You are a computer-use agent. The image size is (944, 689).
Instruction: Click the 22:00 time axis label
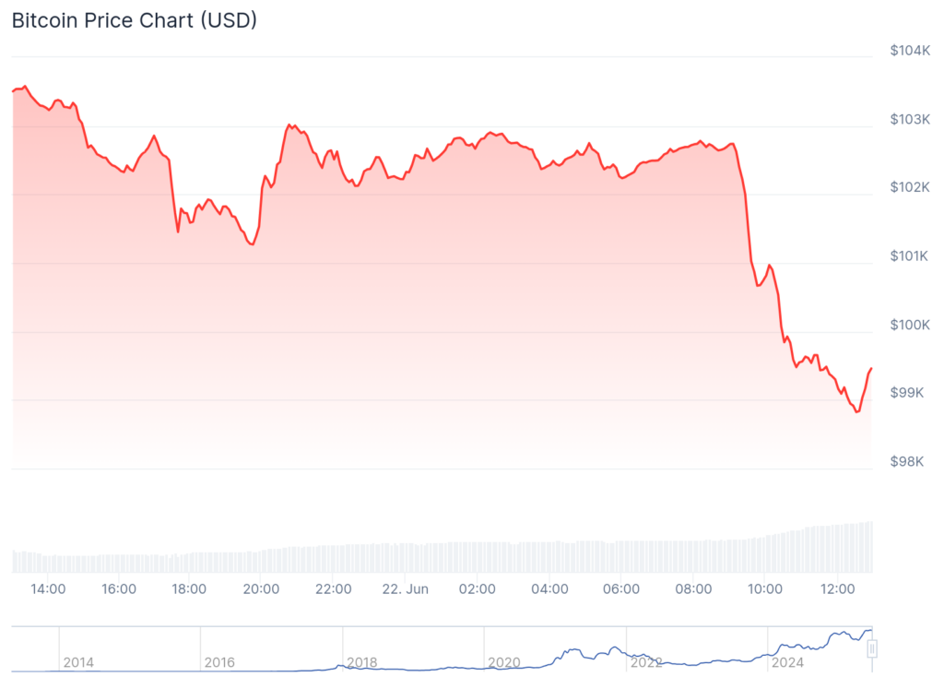(333, 588)
